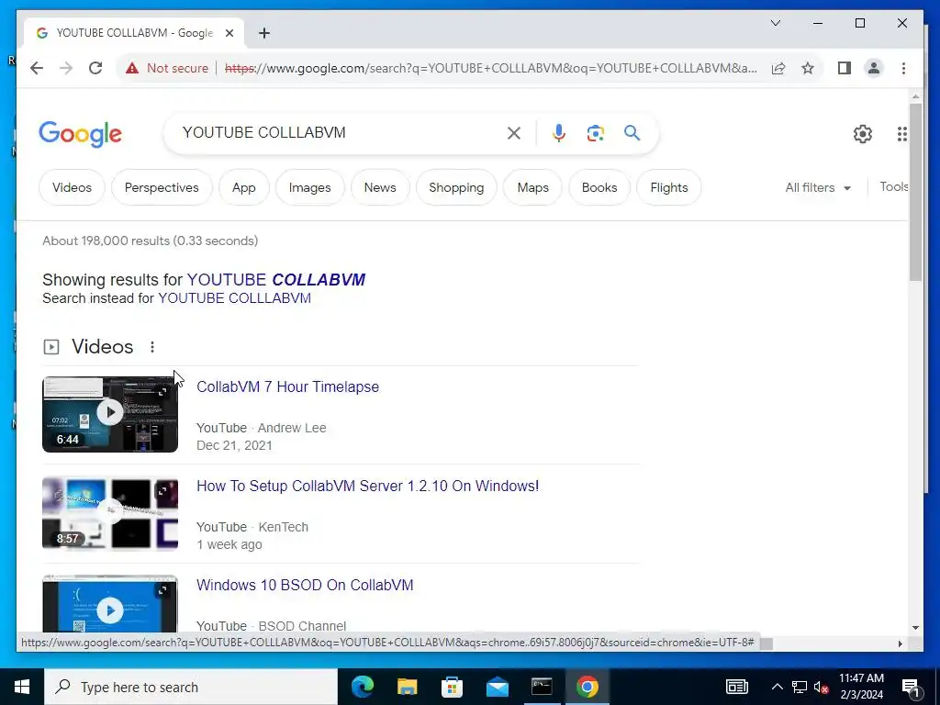Click scroll right arrow on horizontal scrollbar
940x705 pixels.
[900, 643]
